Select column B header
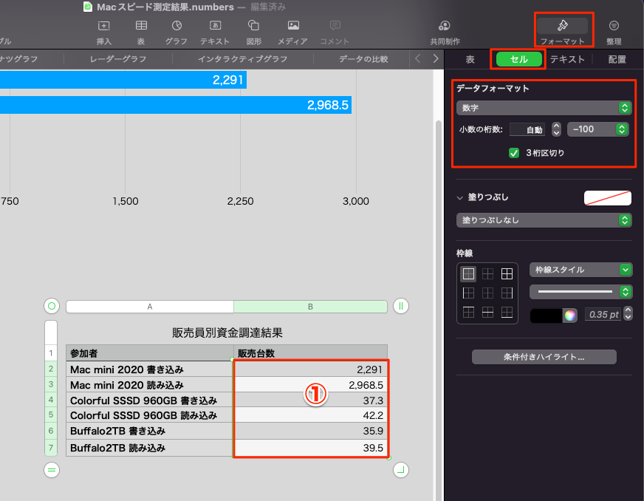 coord(310,307)
